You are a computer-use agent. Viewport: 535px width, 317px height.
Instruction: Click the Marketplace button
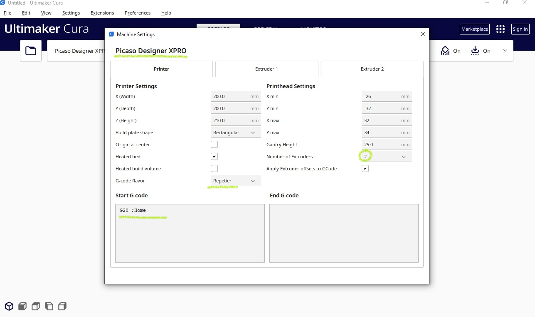pos(475,29)
